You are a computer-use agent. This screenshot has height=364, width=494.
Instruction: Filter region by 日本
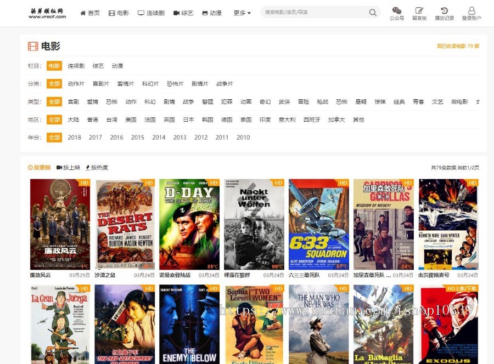point(188,120)
